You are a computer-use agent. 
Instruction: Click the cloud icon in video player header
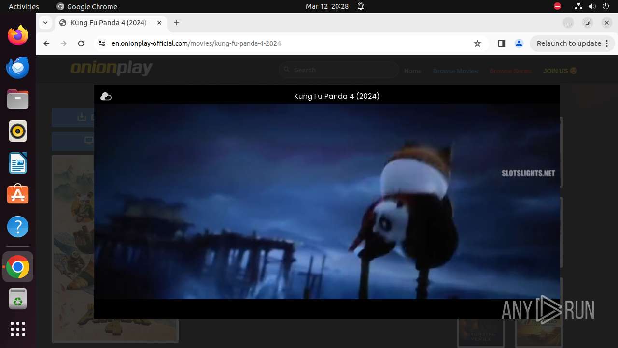click(x=106, y=97)
